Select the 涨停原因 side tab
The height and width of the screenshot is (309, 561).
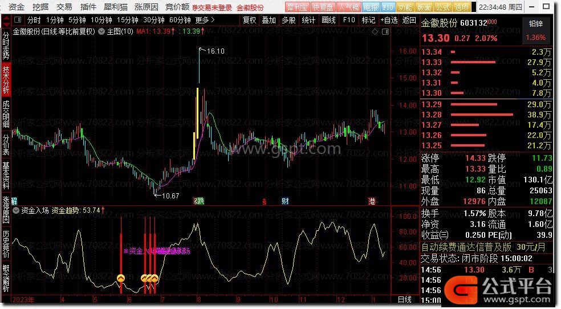(6, 210)
